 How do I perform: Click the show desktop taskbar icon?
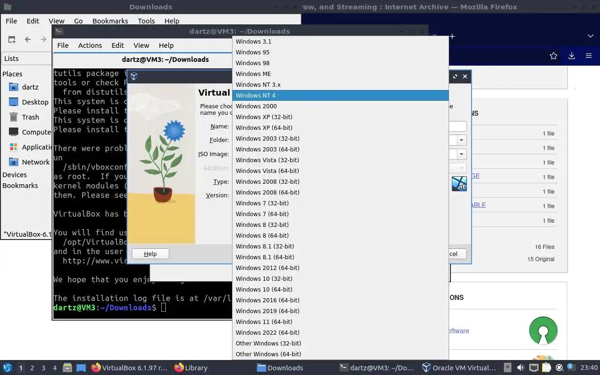point(81,367)
